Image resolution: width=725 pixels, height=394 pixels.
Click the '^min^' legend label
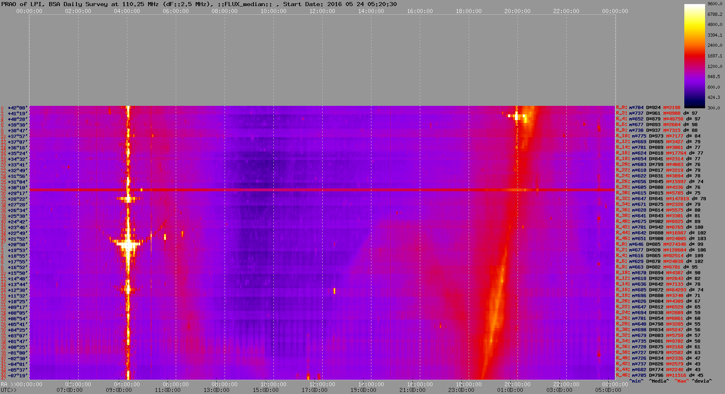tap(636, 381)
